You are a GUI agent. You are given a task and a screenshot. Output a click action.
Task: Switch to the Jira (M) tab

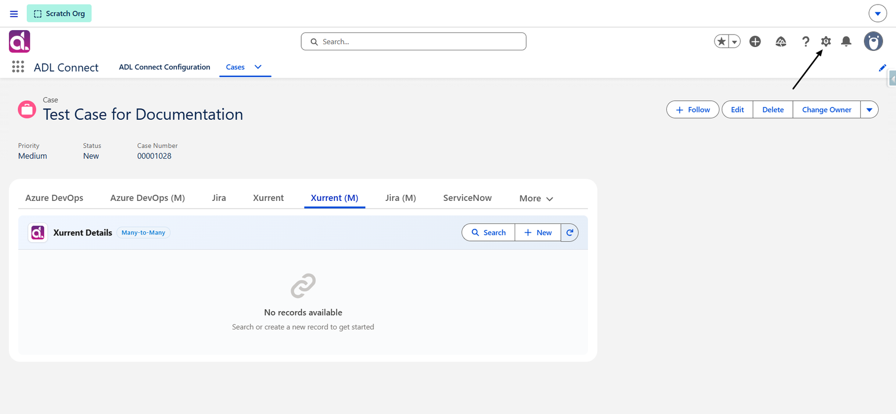point(400,198)
